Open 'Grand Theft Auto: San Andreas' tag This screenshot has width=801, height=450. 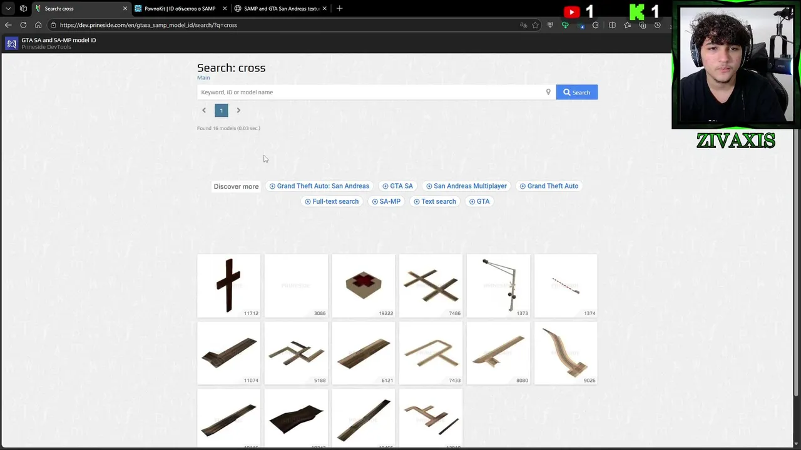click(x=319, y=186)
